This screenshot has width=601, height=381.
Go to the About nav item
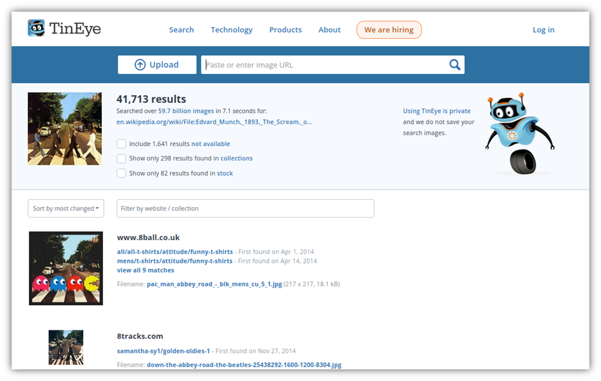(x=329, y=30)
